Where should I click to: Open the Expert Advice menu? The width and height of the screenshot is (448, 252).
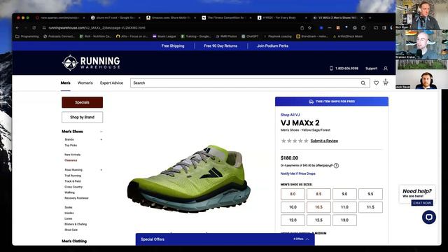[x=111, y=83]
